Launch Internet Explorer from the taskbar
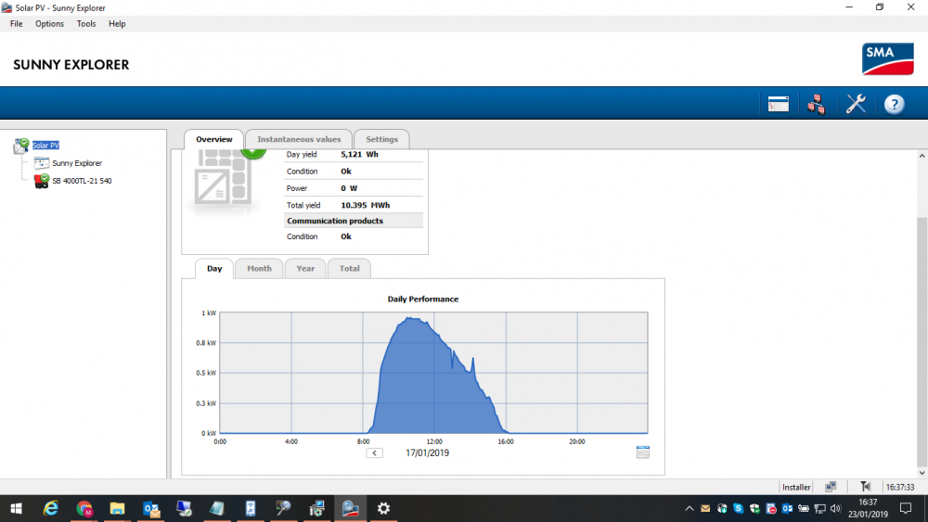Viewport: 928px width, 522px height. (51, 508)
